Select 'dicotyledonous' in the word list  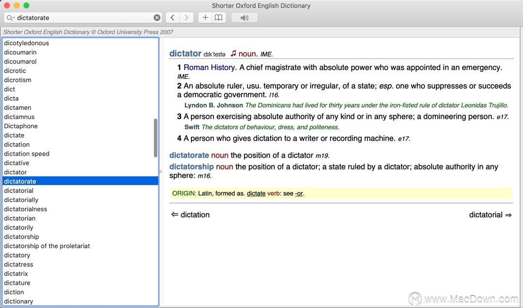[x=80, y=43]
